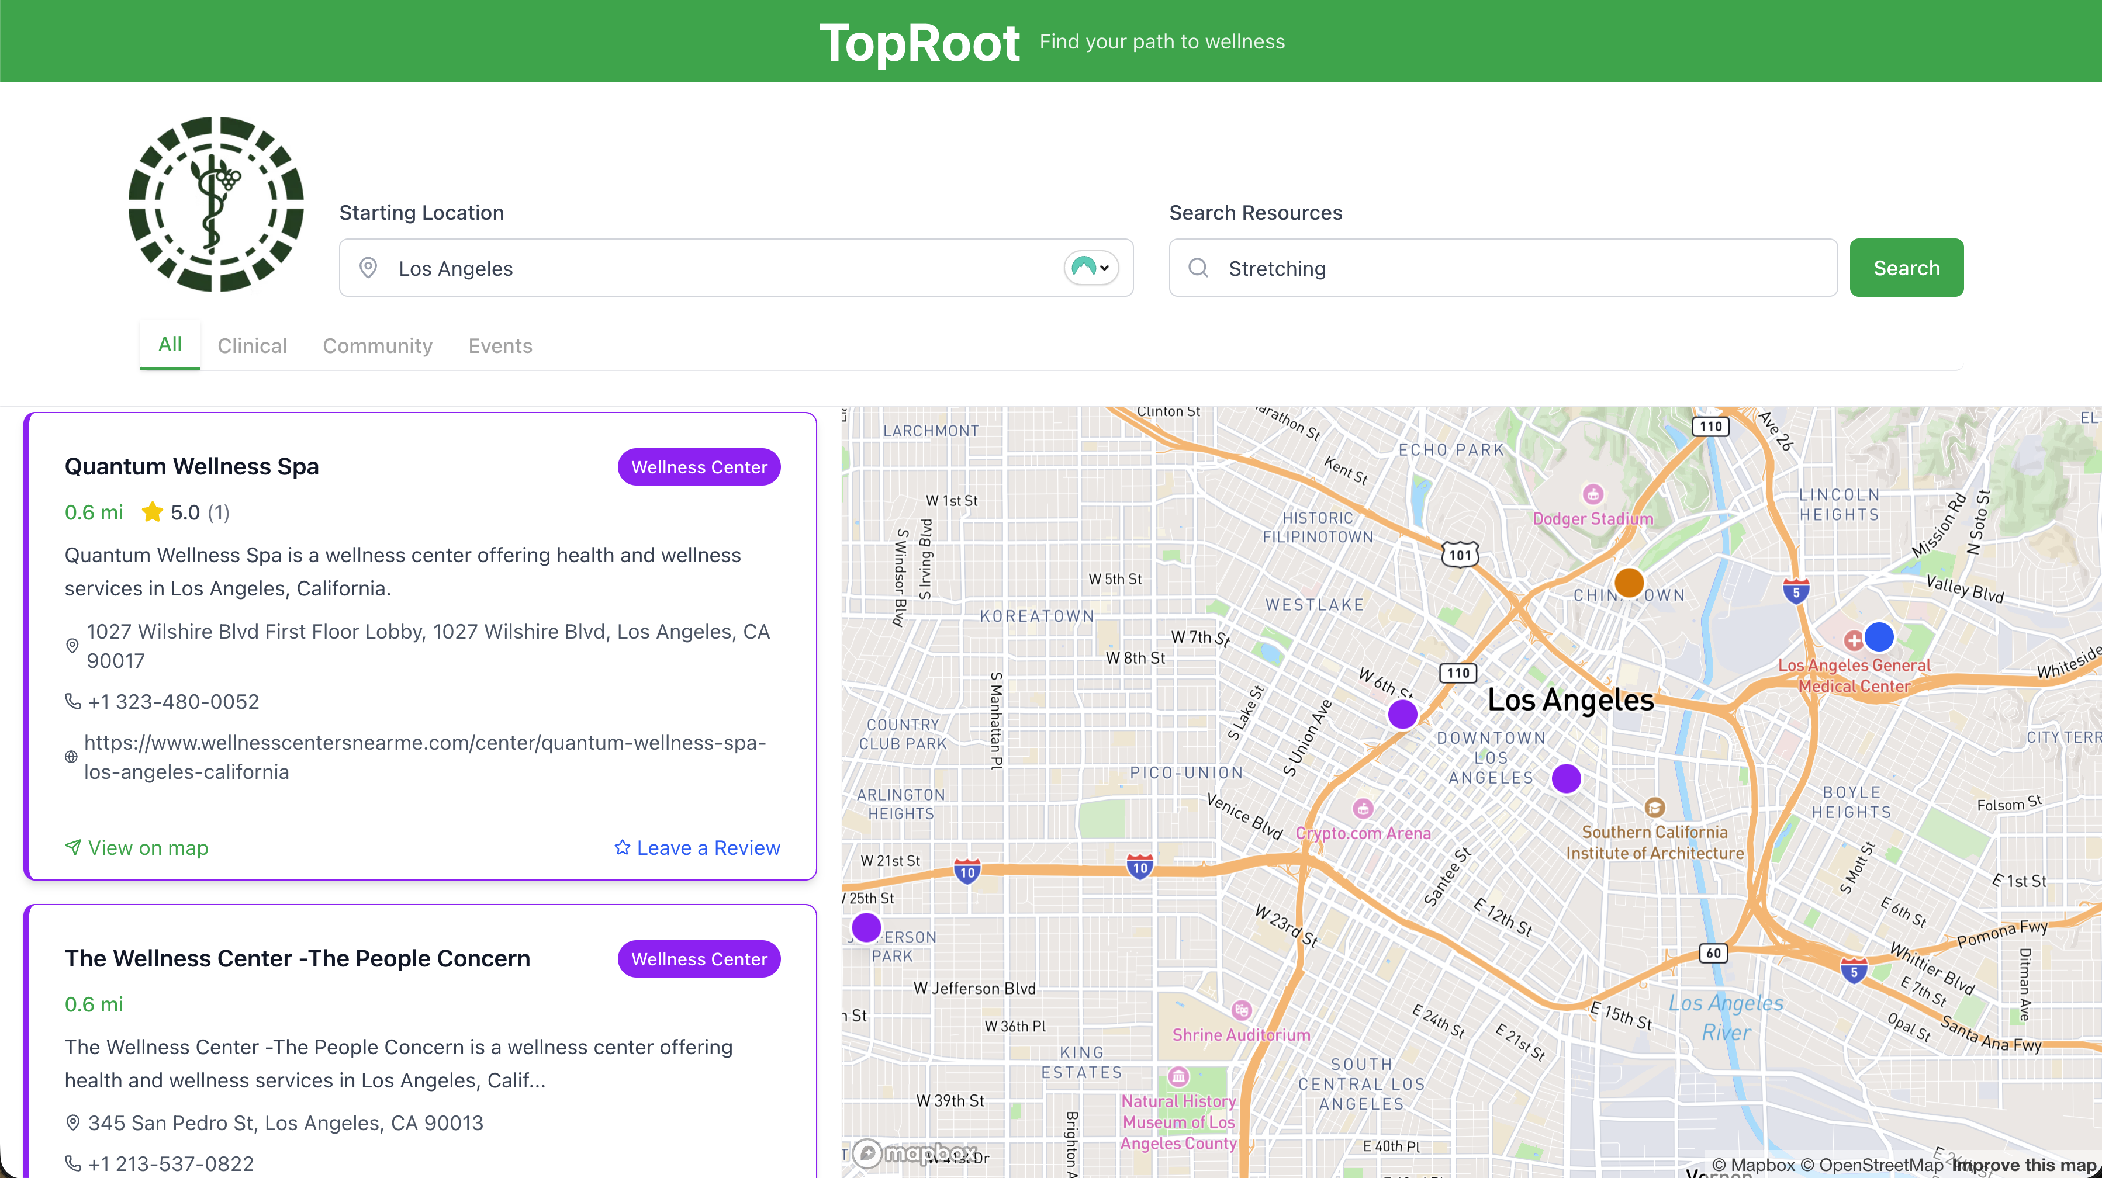Open the Community tab
Screen dimensions: 2102x1178
pos(377,346)
